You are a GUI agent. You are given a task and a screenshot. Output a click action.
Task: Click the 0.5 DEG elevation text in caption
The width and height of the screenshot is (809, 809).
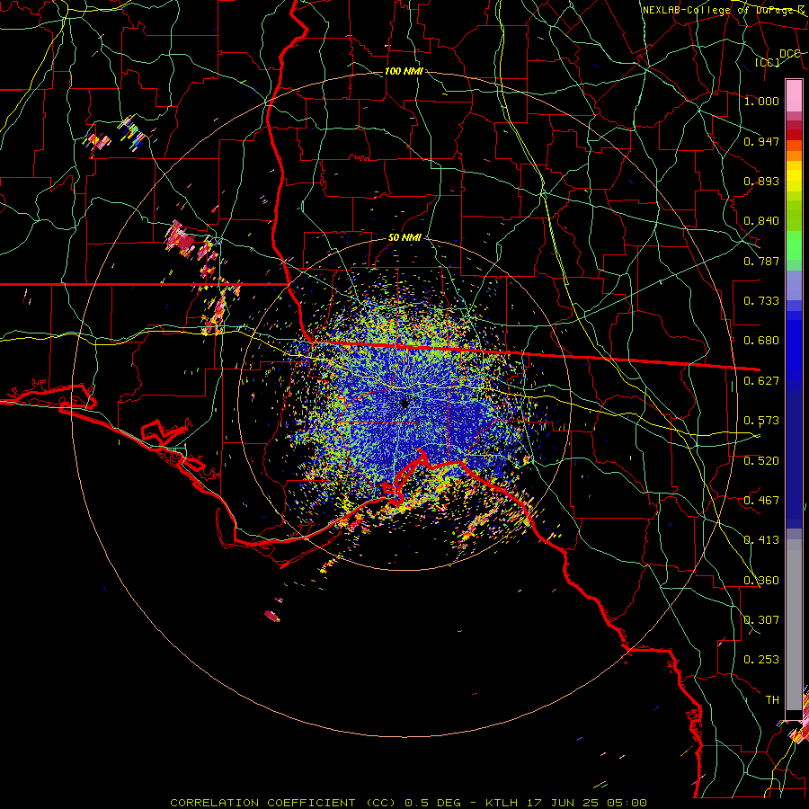[431, 803]
